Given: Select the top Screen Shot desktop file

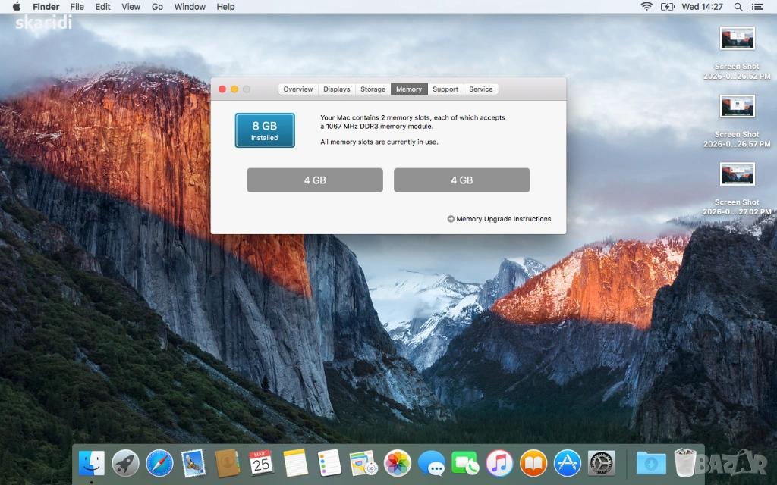Looking at the screenshot, I should pyautogui.click(x=737, y=39).
